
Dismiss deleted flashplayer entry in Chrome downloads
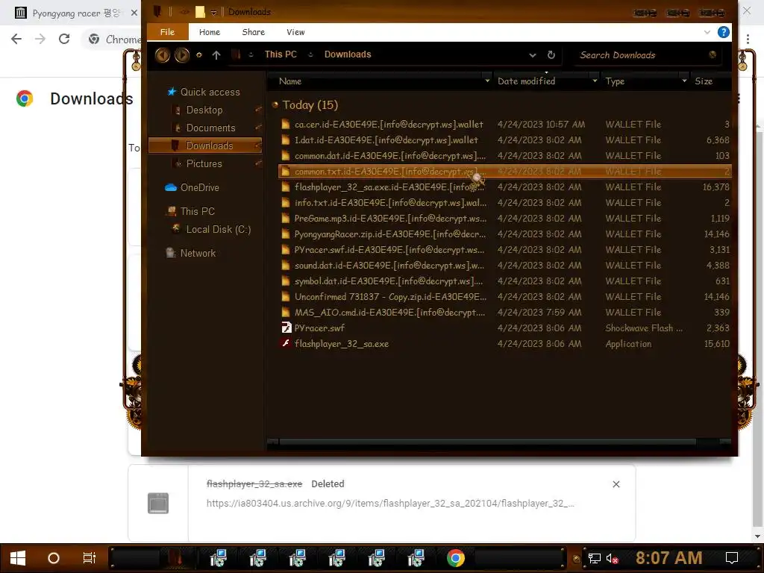tap(616, 483)
